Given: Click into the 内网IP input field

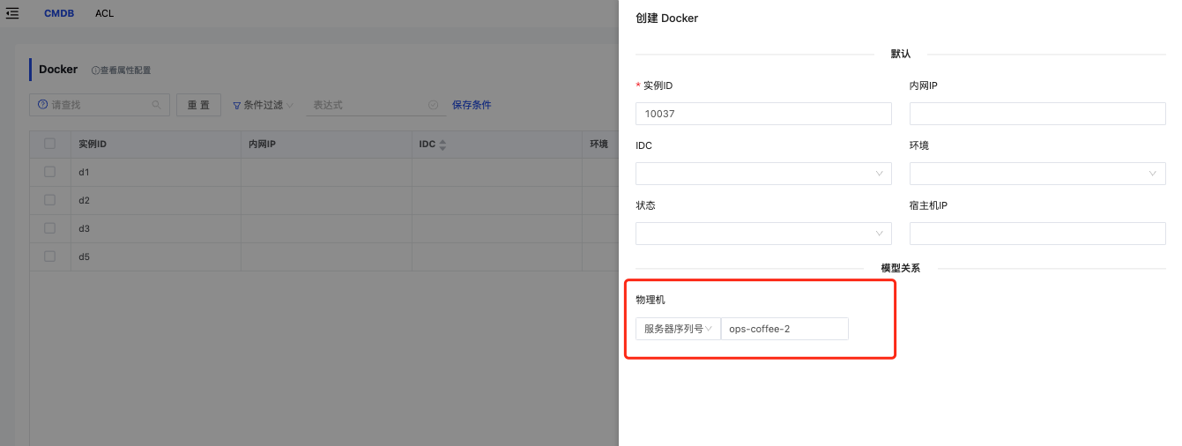Looking at the screenshot, I should pos(1037,114).
